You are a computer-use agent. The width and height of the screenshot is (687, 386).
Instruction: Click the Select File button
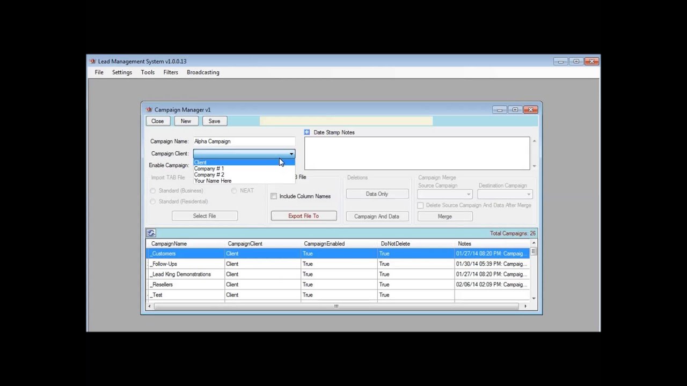(x=204, y=216)
